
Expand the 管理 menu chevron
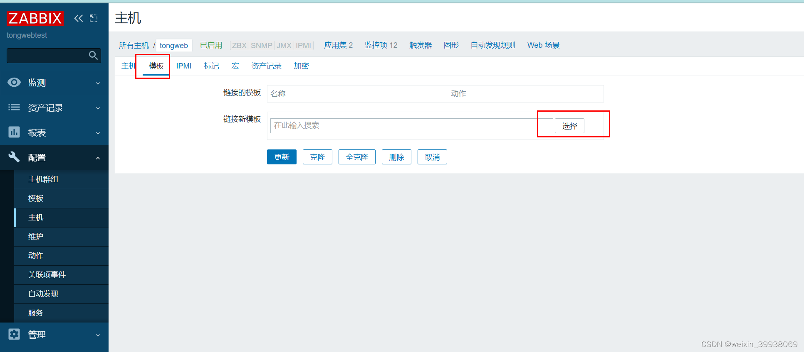point(98,335)
